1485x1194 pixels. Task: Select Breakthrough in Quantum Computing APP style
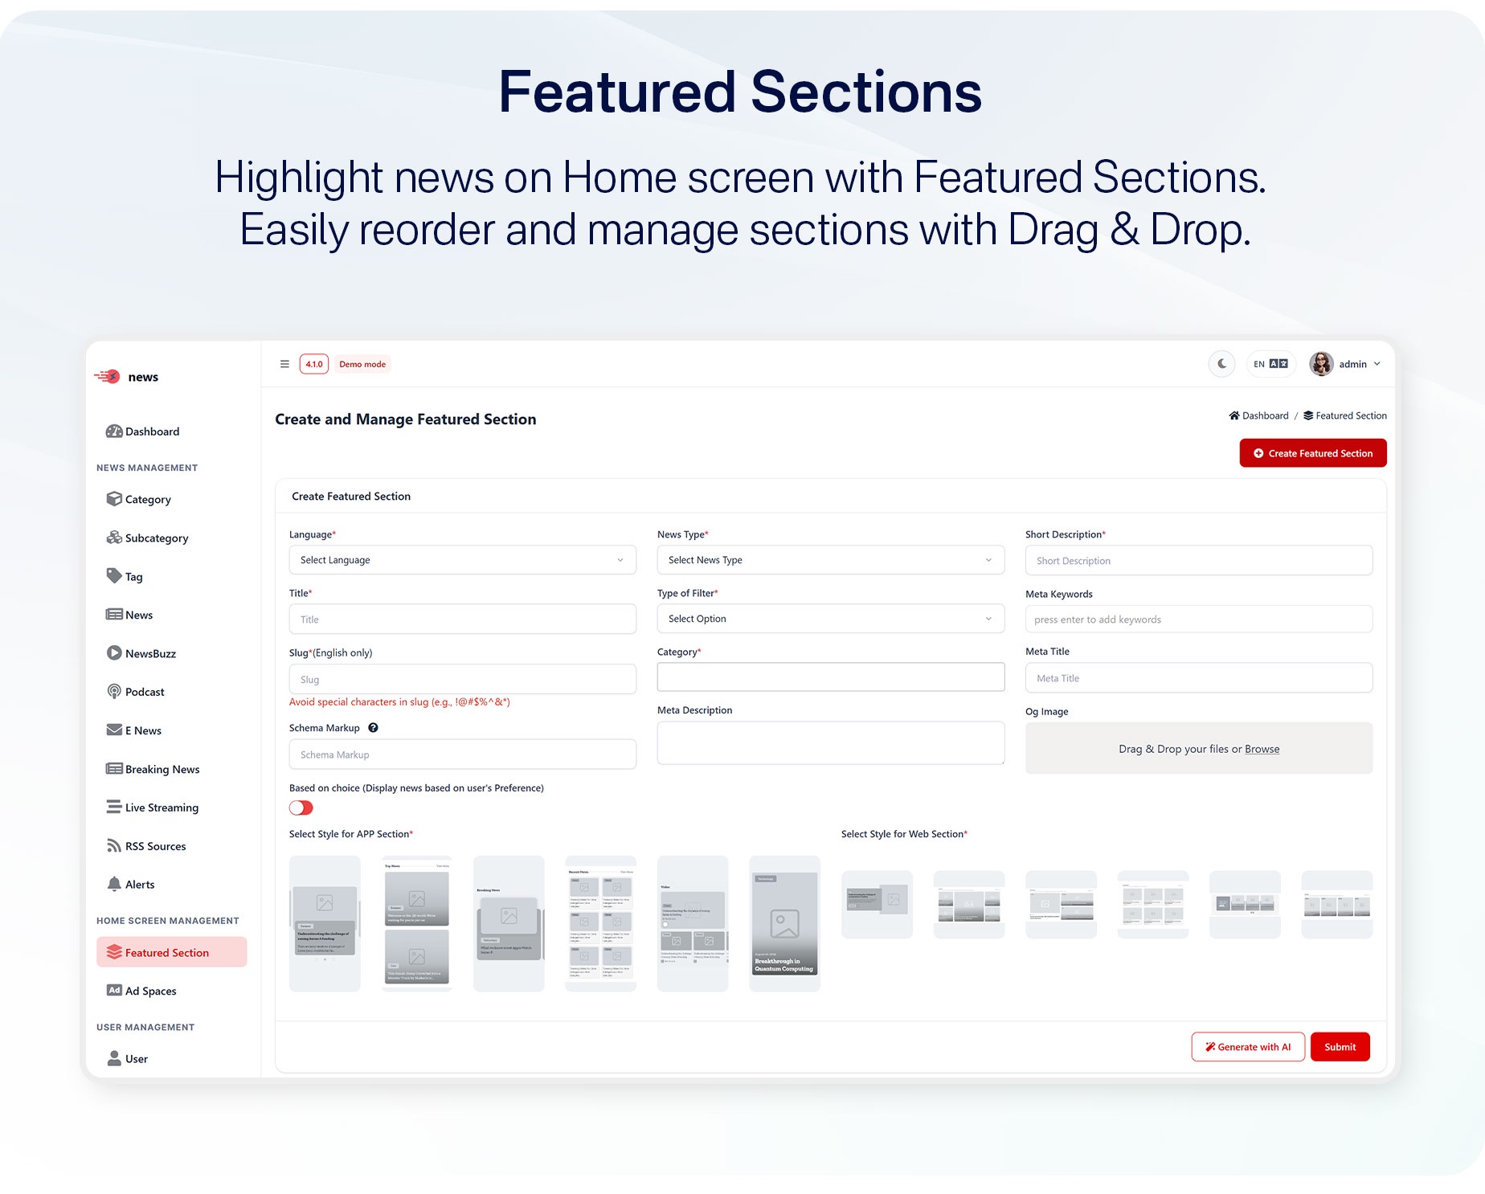[784, 924]
